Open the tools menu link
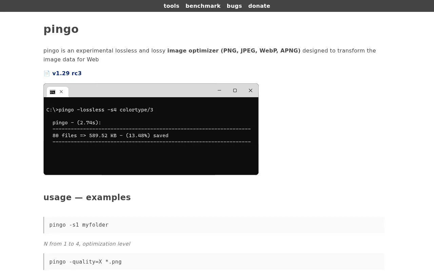The width and height of the screenshot is (434, 271). tap(171, 6)
